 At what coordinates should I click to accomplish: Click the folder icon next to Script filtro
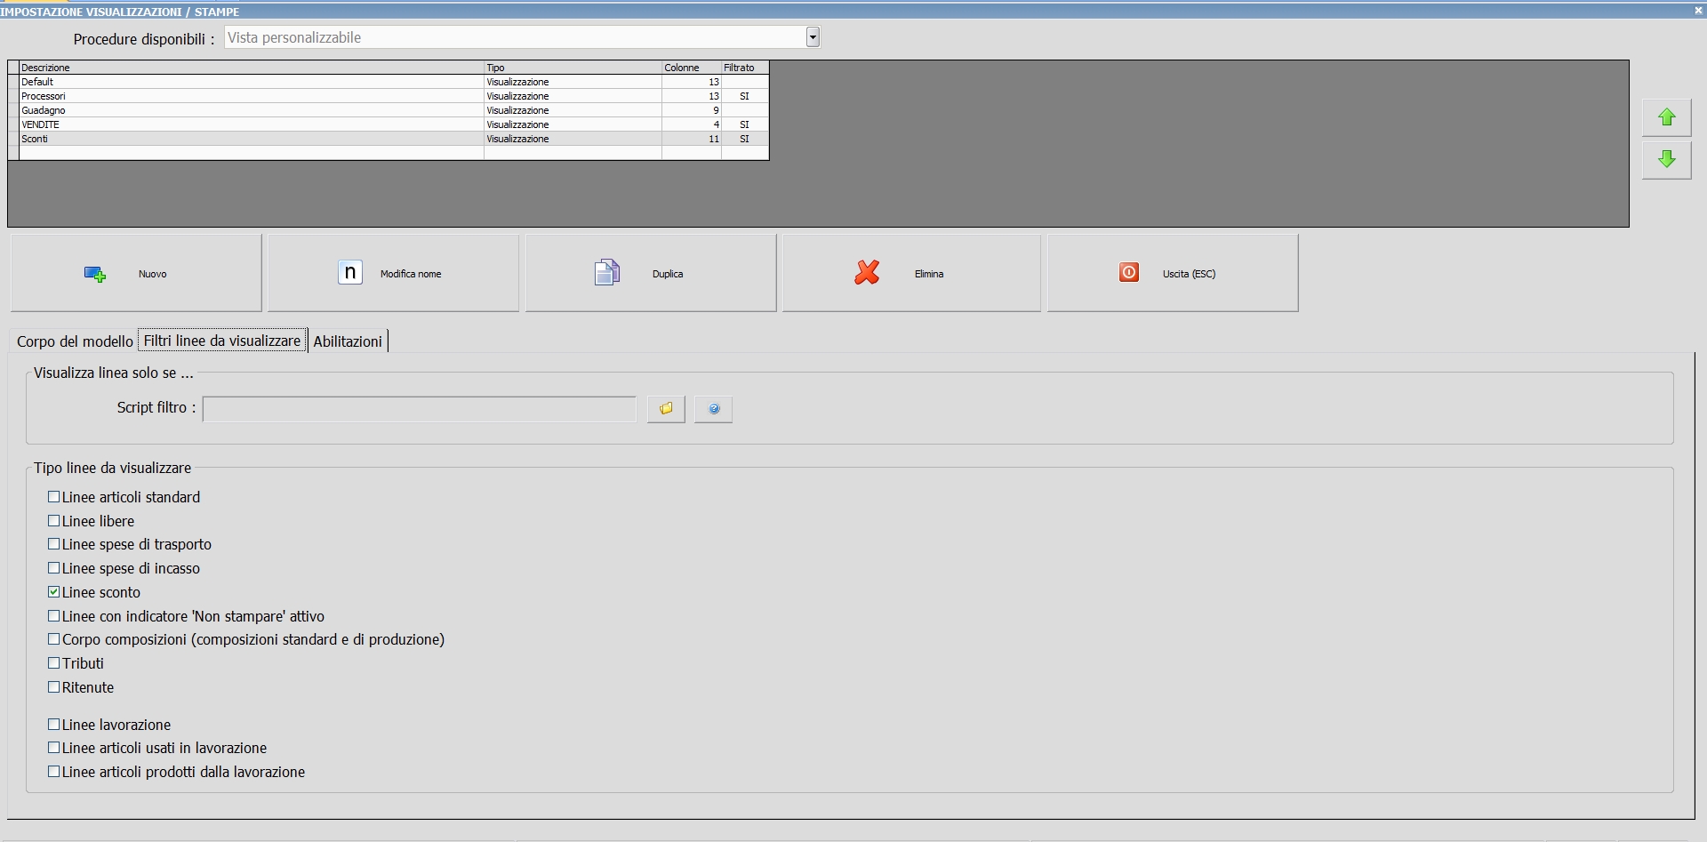(666, 409)
